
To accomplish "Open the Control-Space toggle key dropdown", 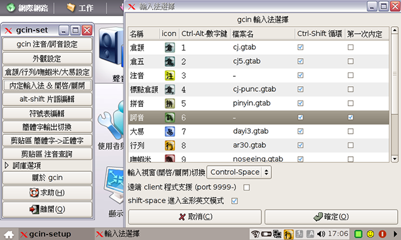I will [239, 172].
